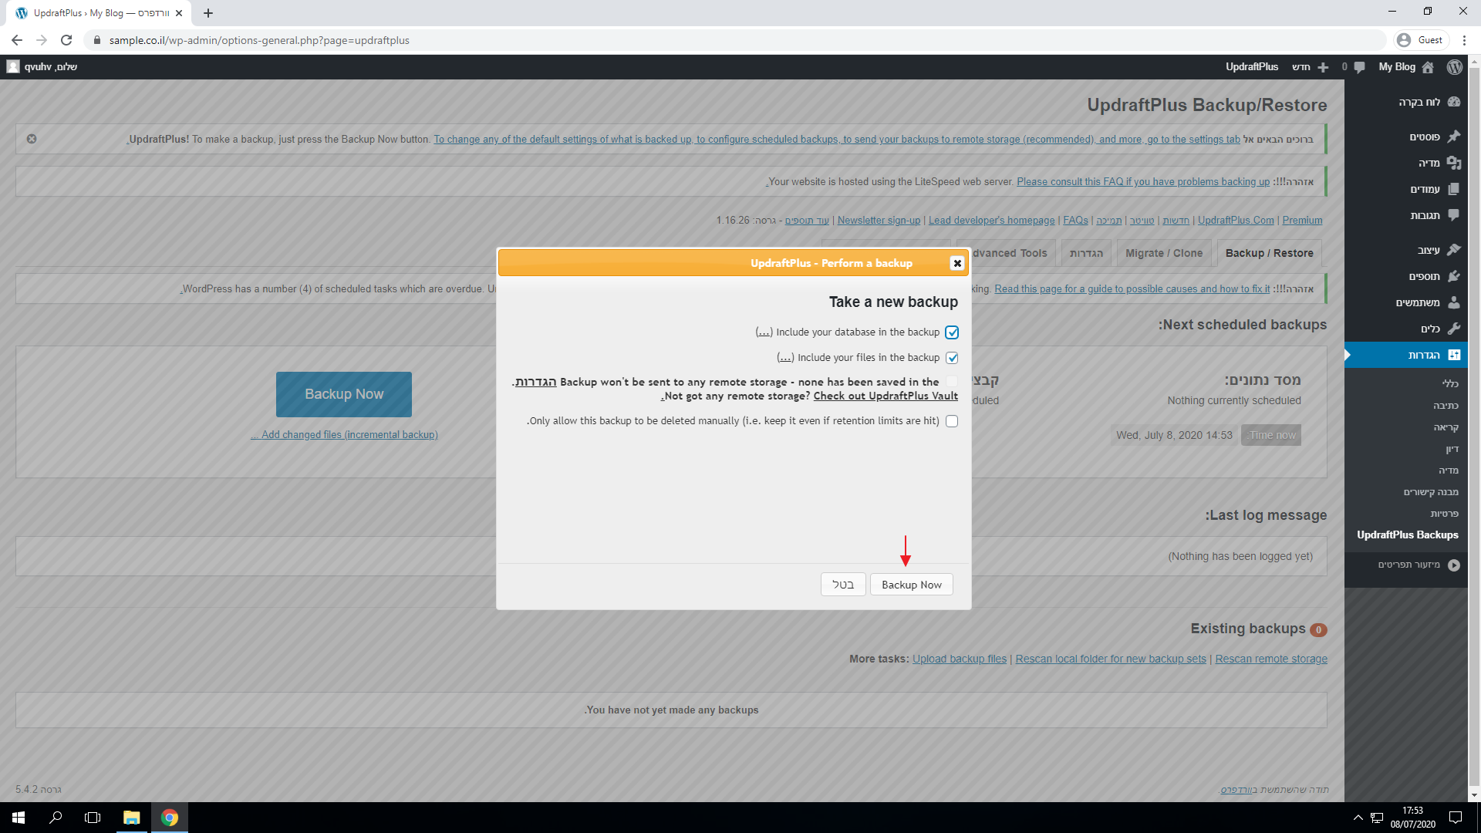Image resolution: width=1481 pixels, height=833 pixels.
Task: Switch to the Migrate / Clone tab
Action: 1163,253
